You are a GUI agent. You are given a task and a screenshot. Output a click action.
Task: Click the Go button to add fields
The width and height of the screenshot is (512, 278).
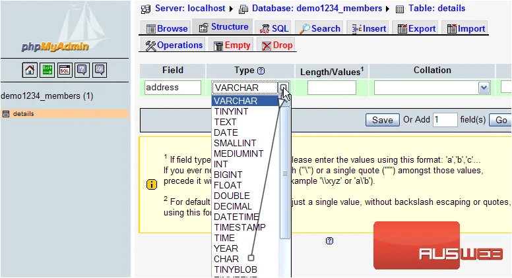coord(500,120)
